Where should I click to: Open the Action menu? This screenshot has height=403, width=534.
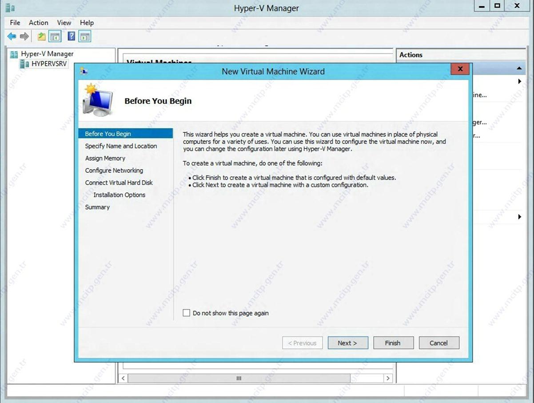click(x=39, y=23)
